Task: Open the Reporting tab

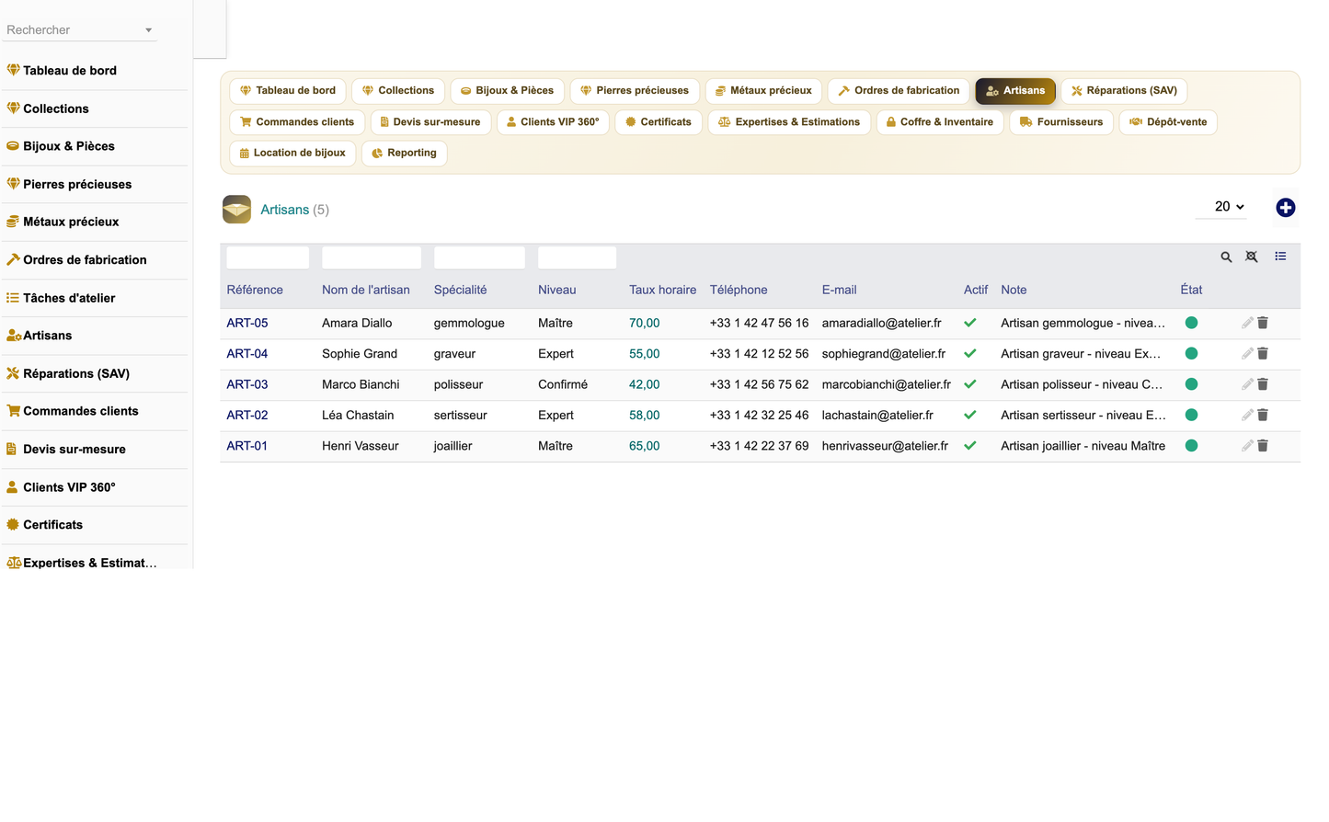Action: pos(405,154)
